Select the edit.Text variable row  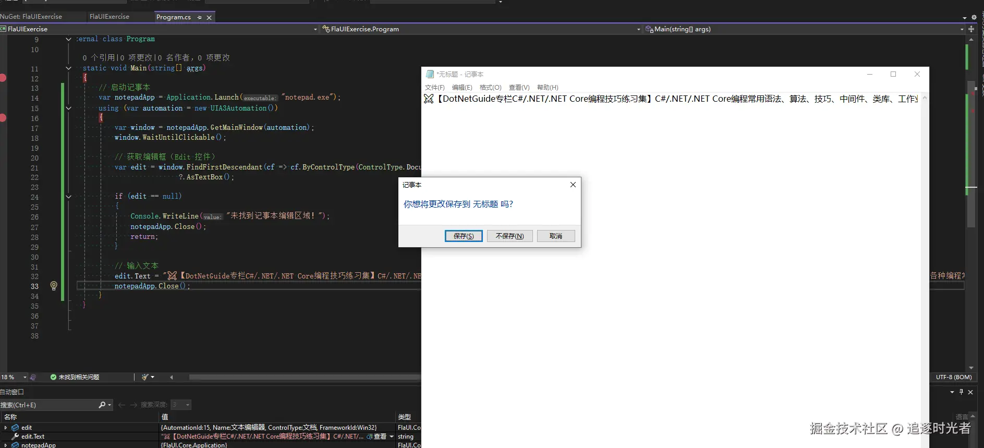point(210,437)
